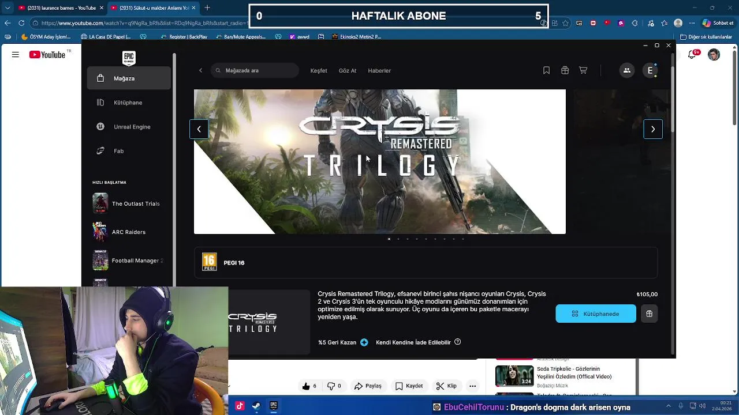Click the Kaydet save button

409,386
